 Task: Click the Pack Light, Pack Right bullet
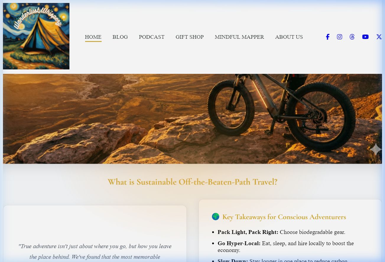click(x=281, y=232)
